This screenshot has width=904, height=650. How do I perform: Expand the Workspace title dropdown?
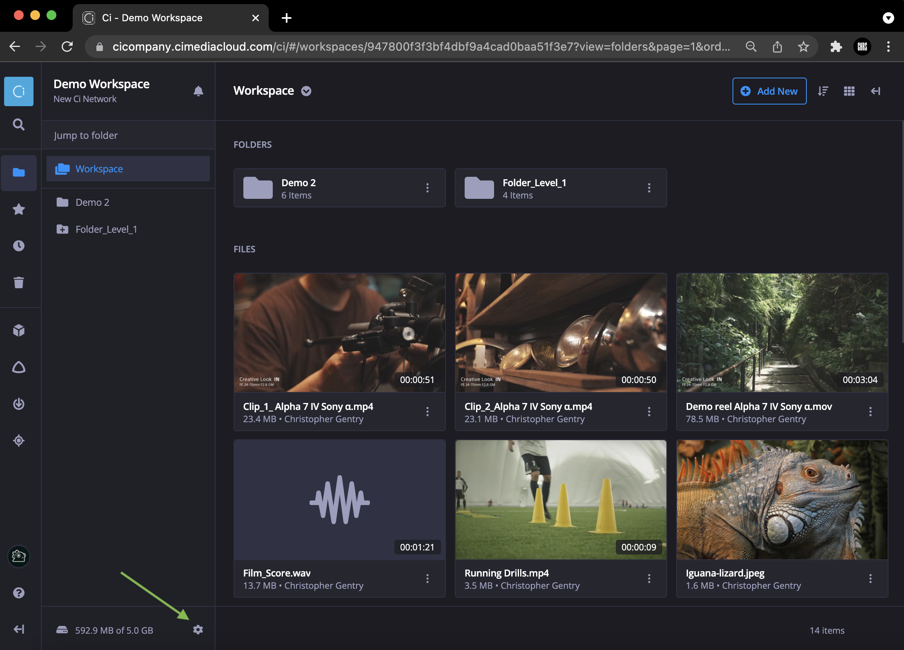(x=306, y=91)
